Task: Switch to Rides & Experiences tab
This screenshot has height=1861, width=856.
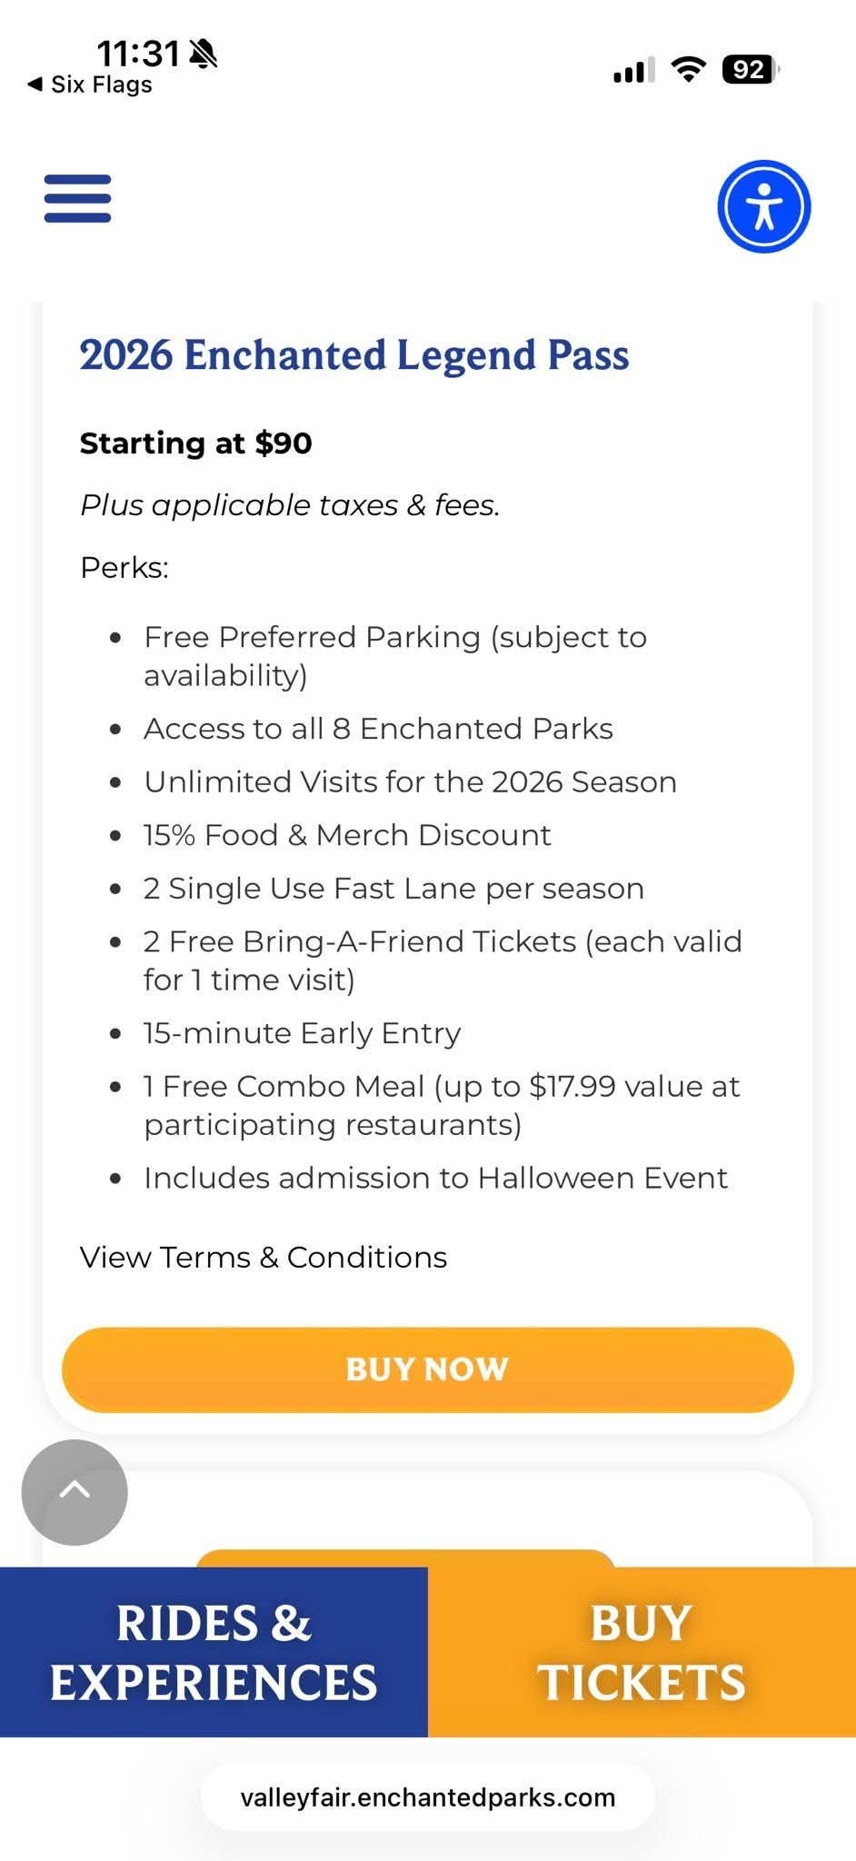Action: tap(214, 1651)
